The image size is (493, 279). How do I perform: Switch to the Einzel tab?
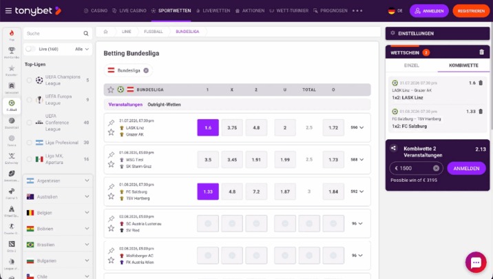coord(411,65)
